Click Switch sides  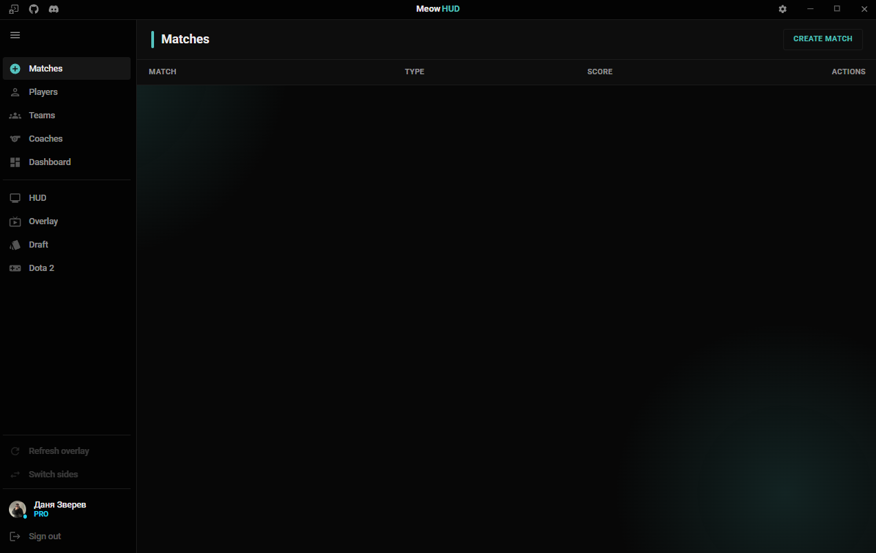(x=53, y=475)
